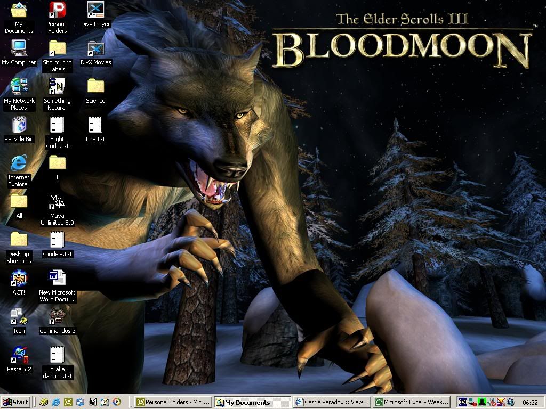Open the Desktop Shortcuts folder
The height and width of the screenshot is (409, 546).
pos(19,247)
